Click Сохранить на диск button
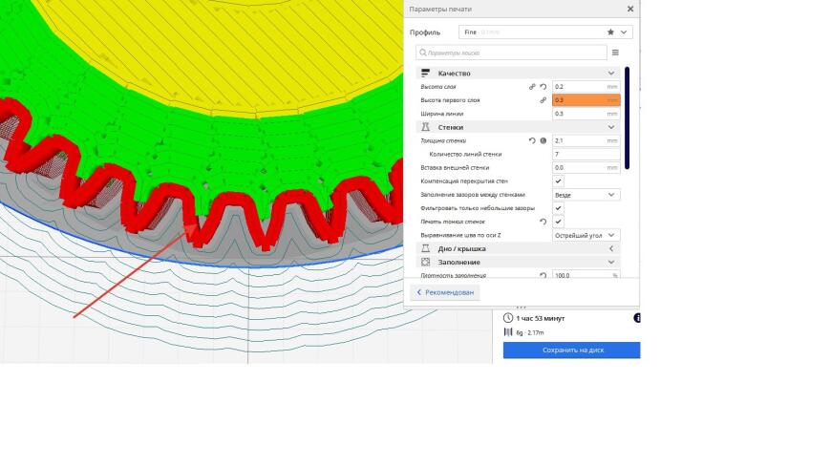The height and width of the screenshot is (467, 831). (572, 350)
